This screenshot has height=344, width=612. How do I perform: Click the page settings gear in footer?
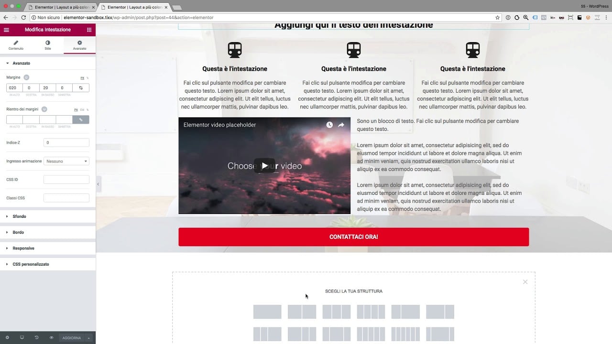pyautogui.click(x=7, y=338)
